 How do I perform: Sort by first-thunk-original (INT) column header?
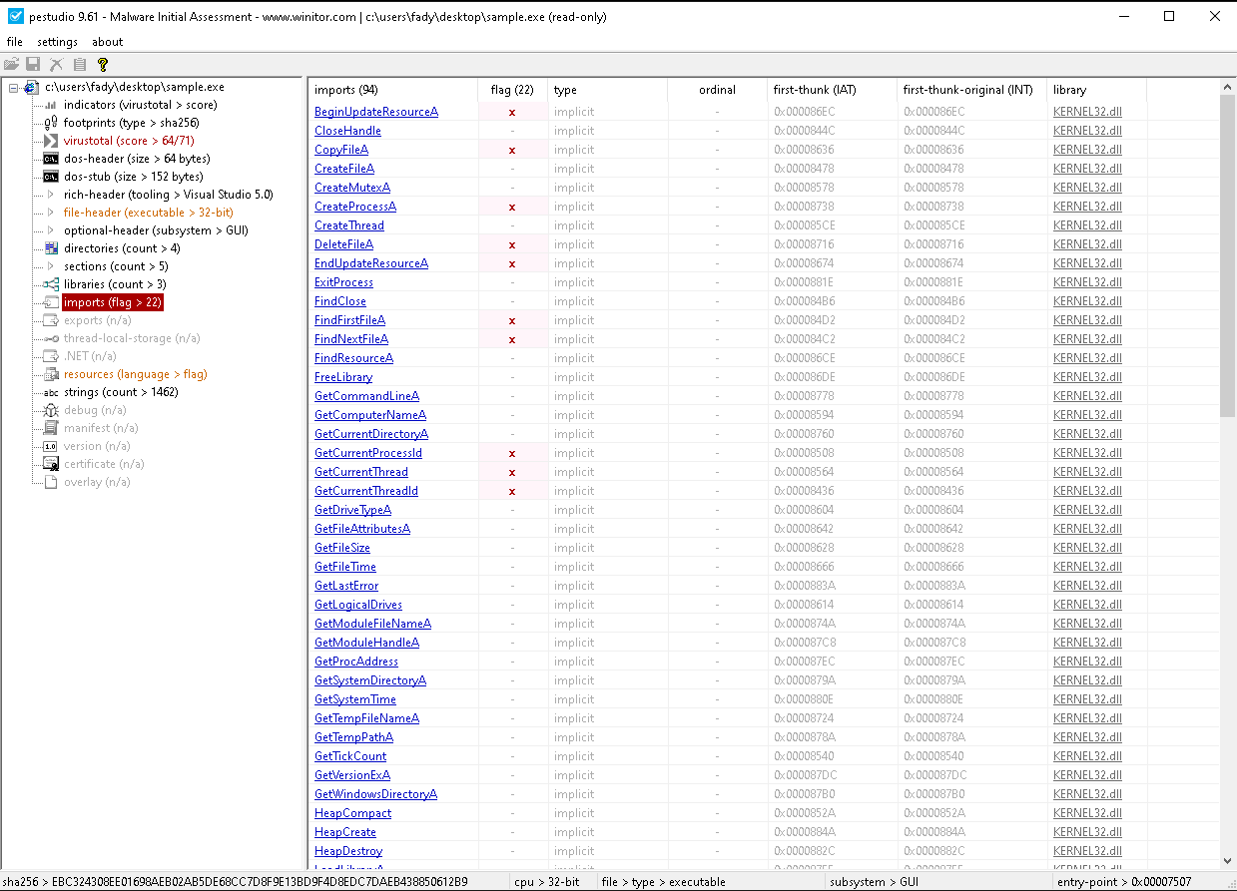pos(971,90)
